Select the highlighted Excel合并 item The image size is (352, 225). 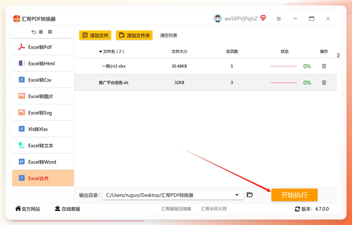pos(43,178)
